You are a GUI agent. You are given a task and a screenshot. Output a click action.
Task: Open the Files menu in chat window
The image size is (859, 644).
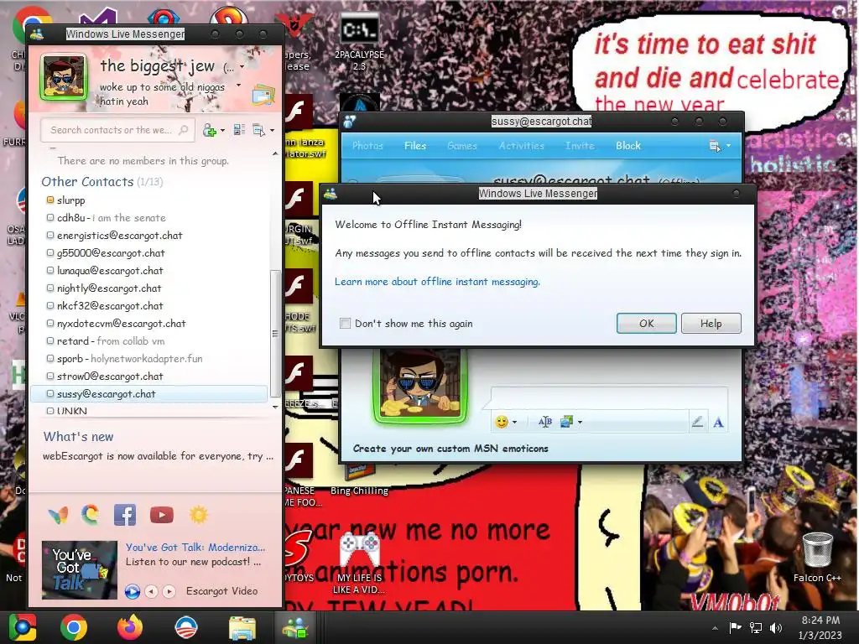(415, 146)
